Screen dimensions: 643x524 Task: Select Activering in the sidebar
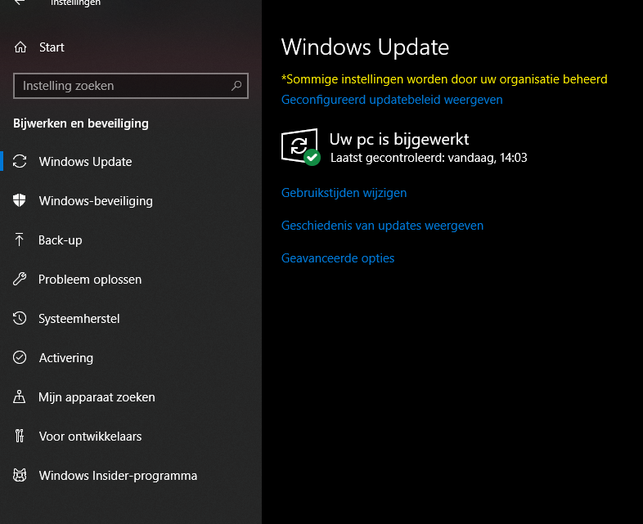tap(131, 358)
